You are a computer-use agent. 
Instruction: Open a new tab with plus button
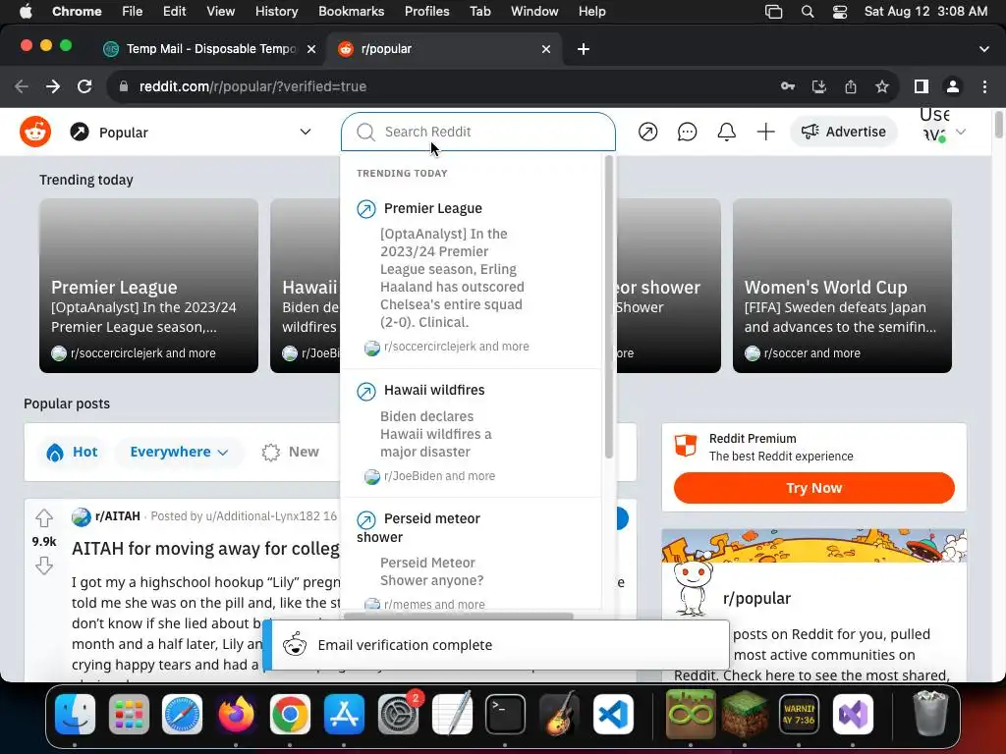click(x=584, y=49)
